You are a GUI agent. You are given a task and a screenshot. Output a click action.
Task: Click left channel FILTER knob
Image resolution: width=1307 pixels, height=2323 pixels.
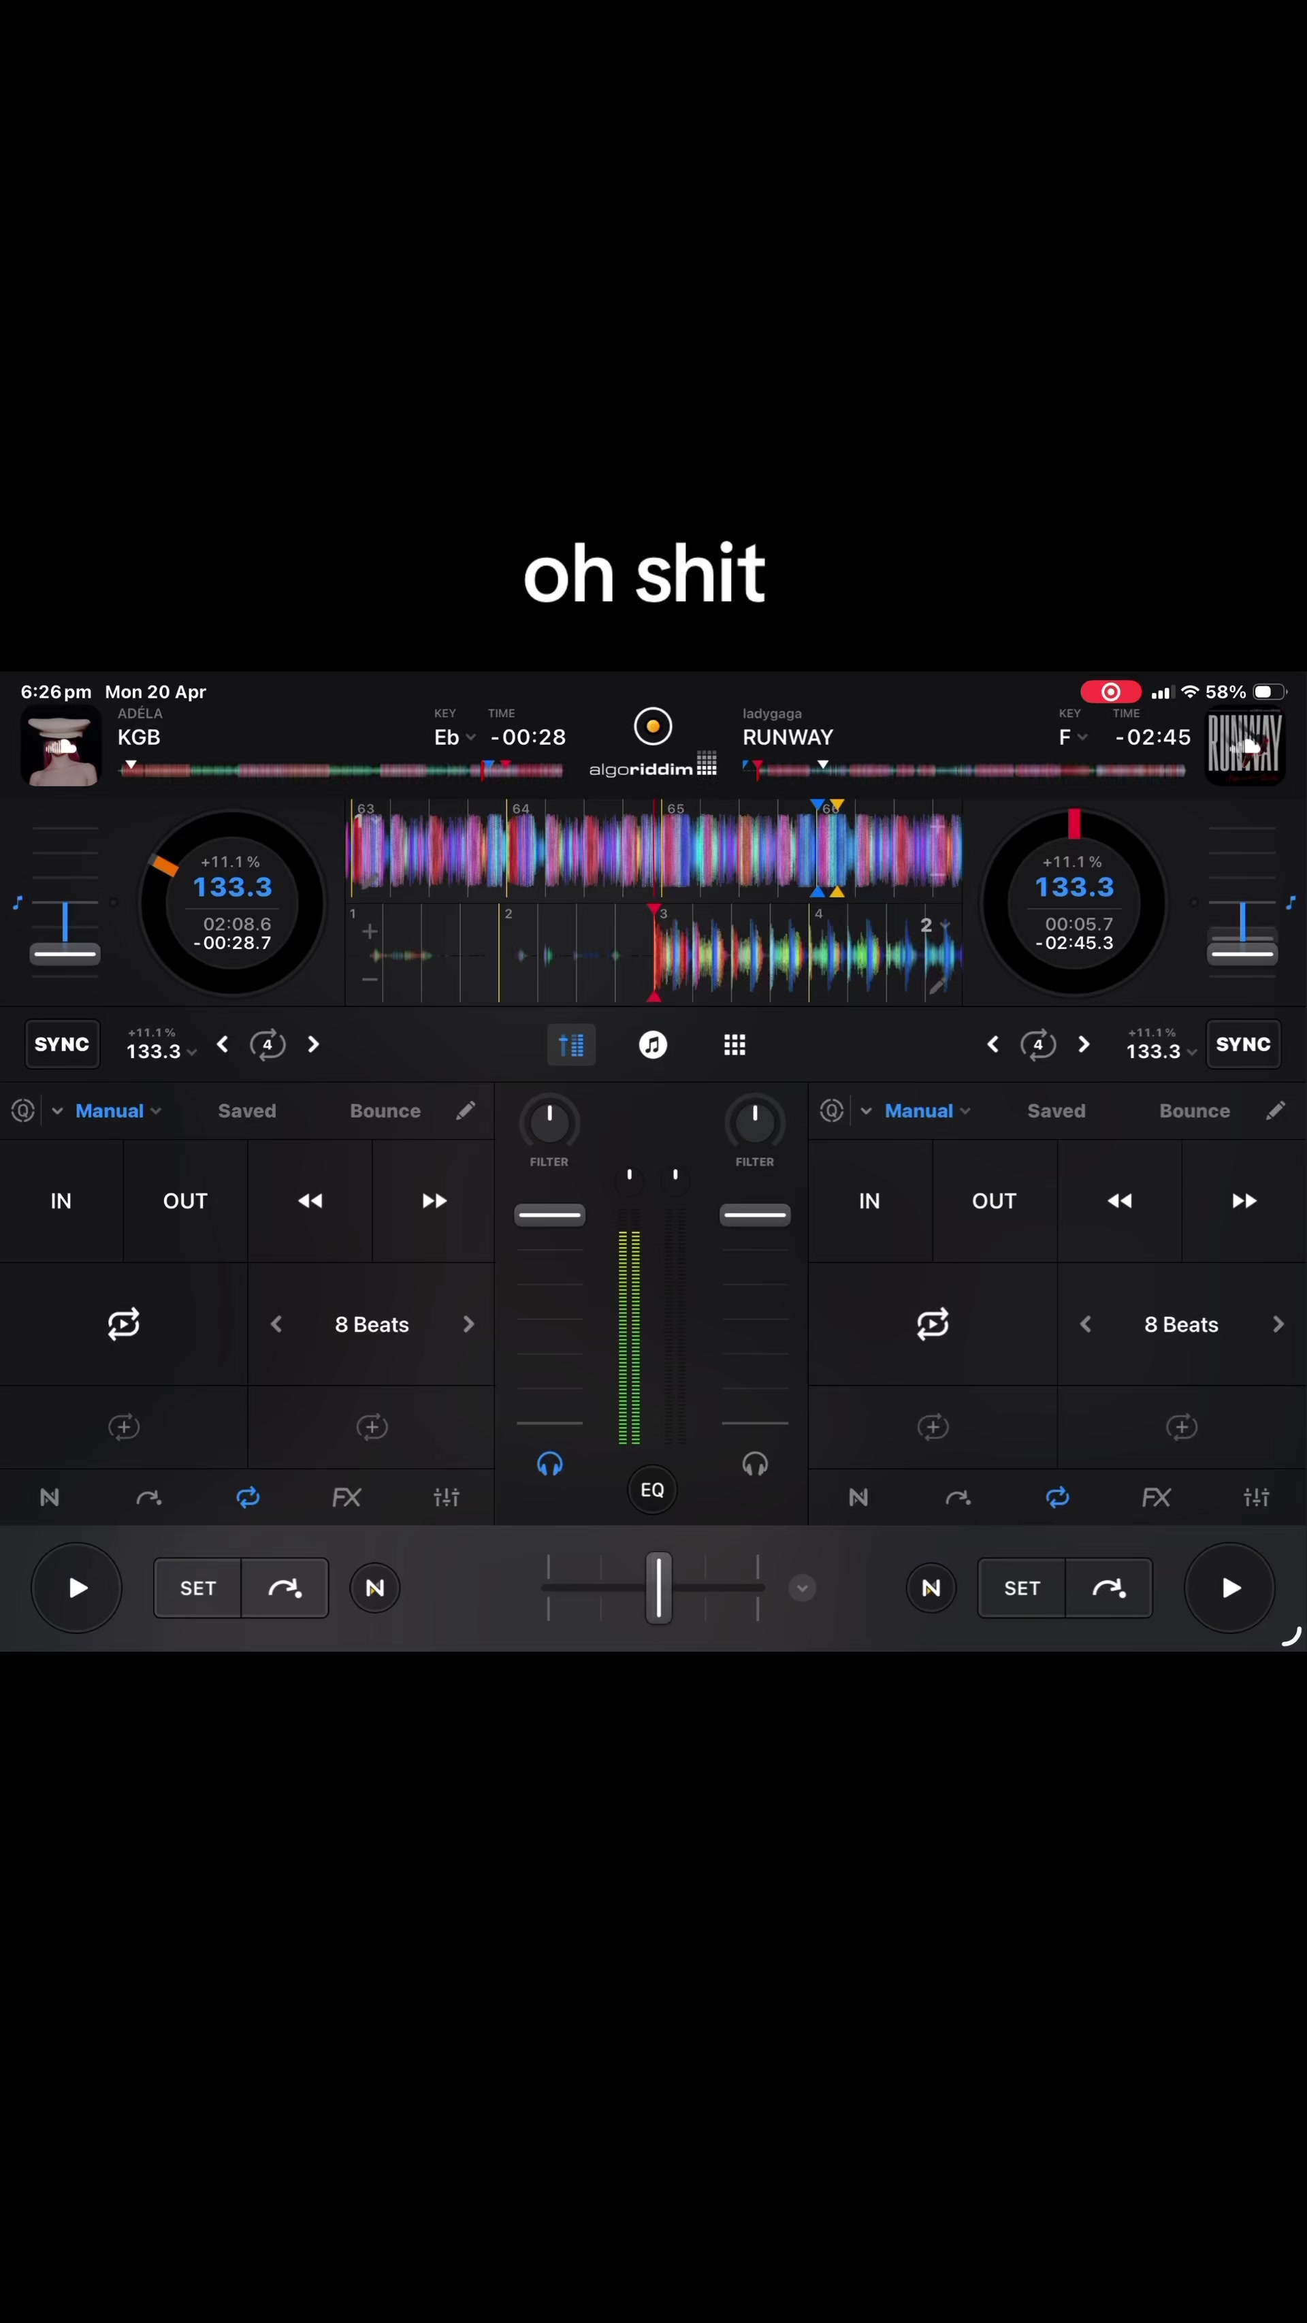coord(550,1123)
